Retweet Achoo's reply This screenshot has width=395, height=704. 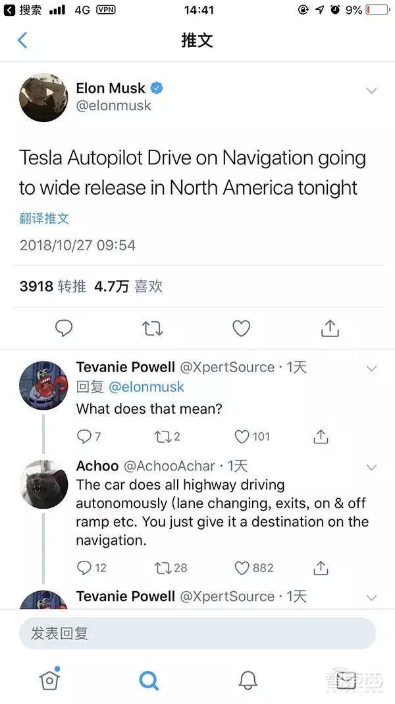pyautogui.click(x=161, y=567)
